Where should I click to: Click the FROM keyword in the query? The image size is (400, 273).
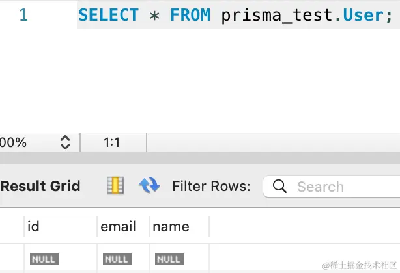click(190, 15)
